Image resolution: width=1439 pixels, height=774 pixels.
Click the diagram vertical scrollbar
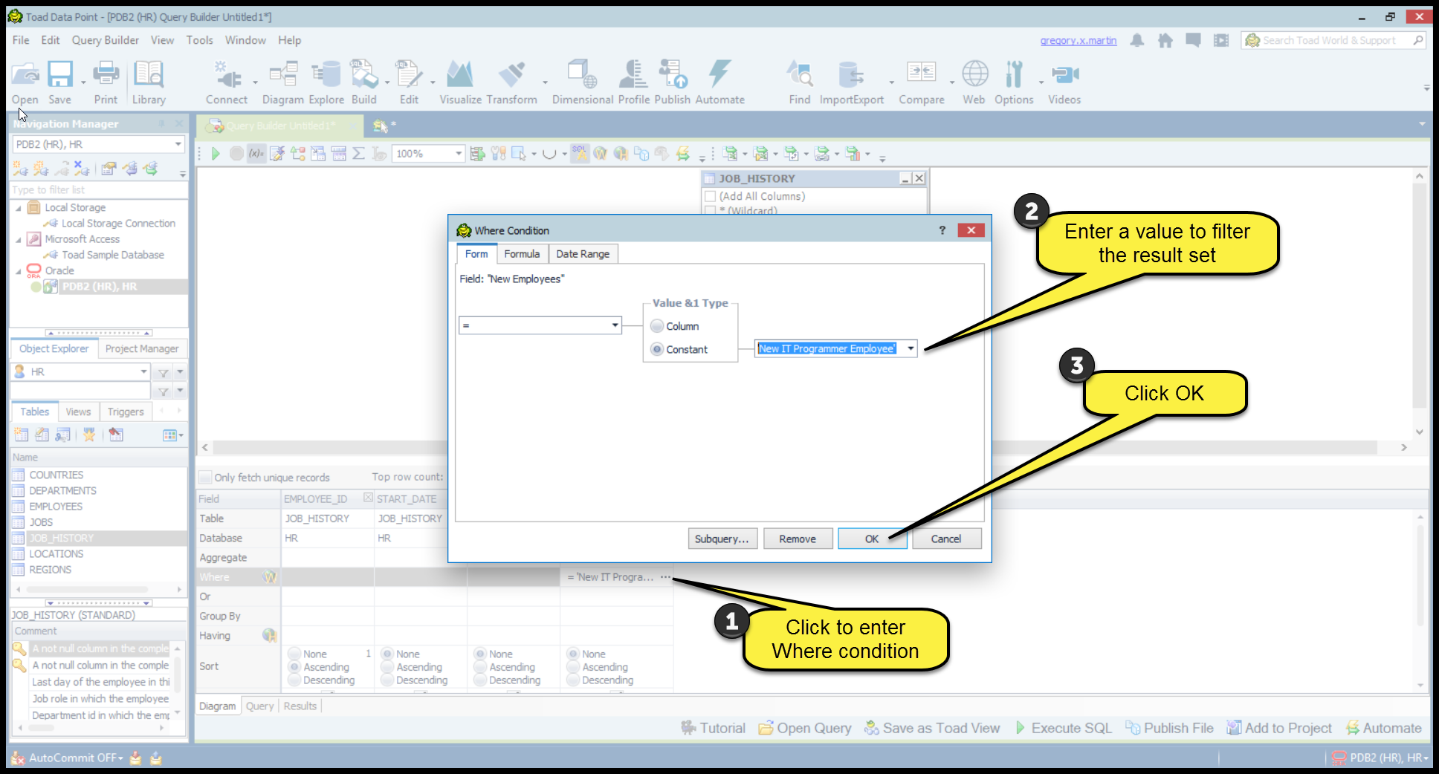(1419, 297)
